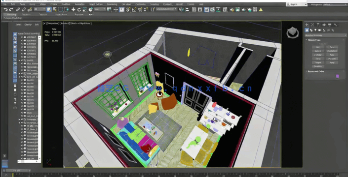Toggle the Spinner Snap button
The height and width of the screenshot is (177, 348).
click(146, 9)
